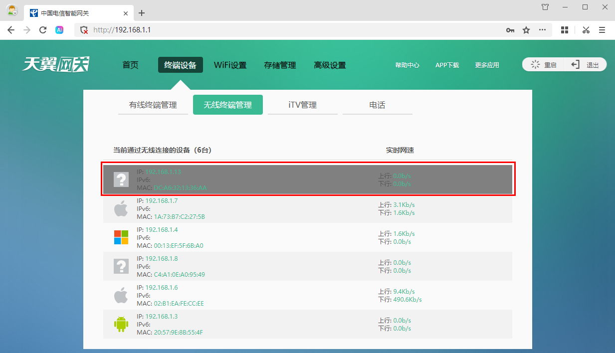
Task: Click the AI assistant icon in toolbar
Action: point(59,30)
